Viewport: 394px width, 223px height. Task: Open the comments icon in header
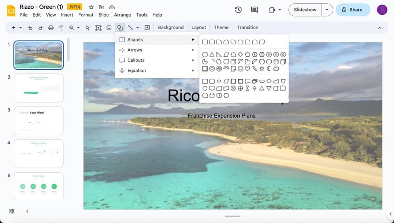[x=254, y=10]
